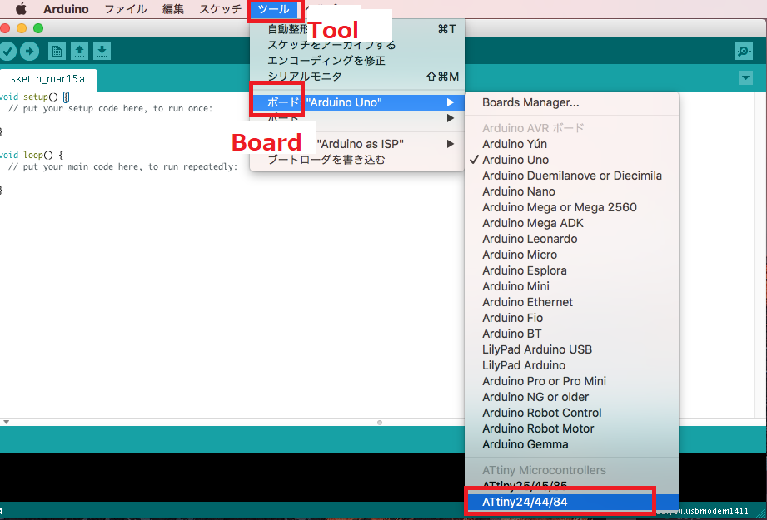Select Arduino Robot Motor board

(x=571, y=428)
